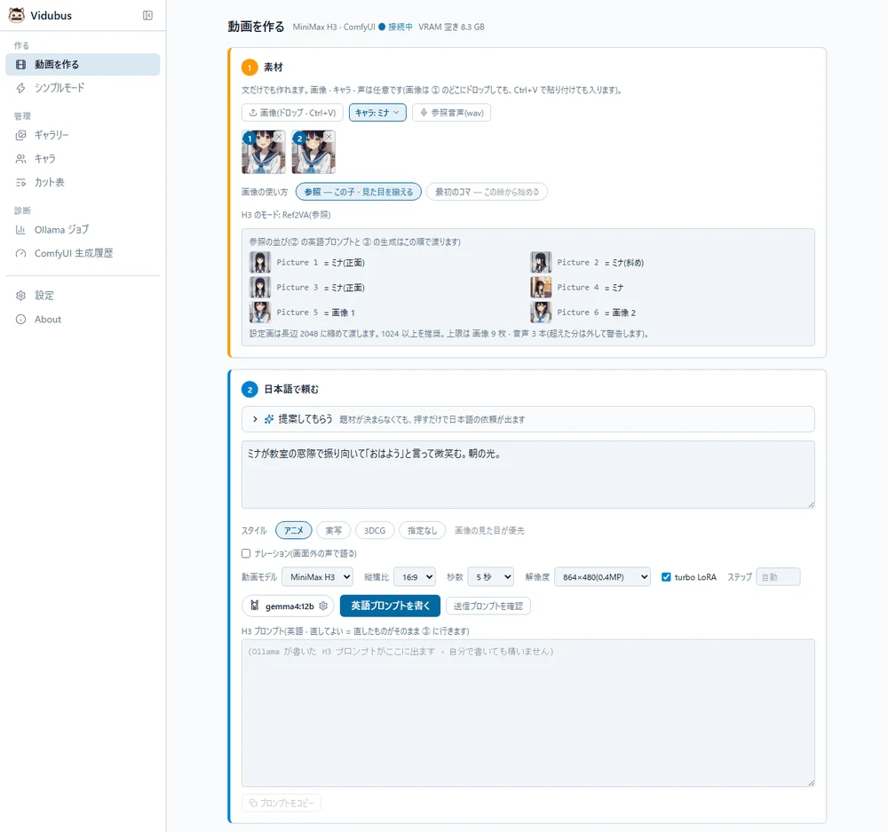Collapse the sidebar with the panel icon
The image size is (888, 832).
pyautogui.click(x=147, y=15)
